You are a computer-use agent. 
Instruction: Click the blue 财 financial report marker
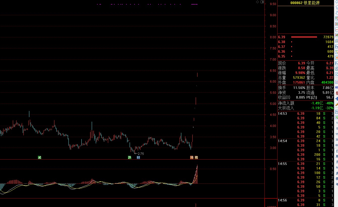pyautogui.click(x=138, y=157)
